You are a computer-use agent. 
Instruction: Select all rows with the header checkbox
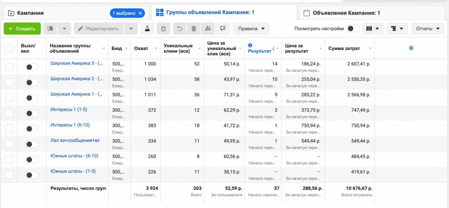(9, 48)
